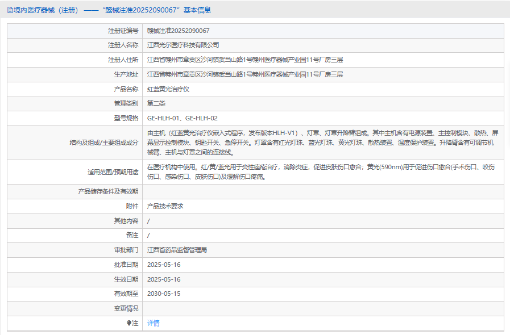Click the 生产地址 address value
Image resolution: width=510 pixels, height=335 pixels.
(x=245, y=74)
